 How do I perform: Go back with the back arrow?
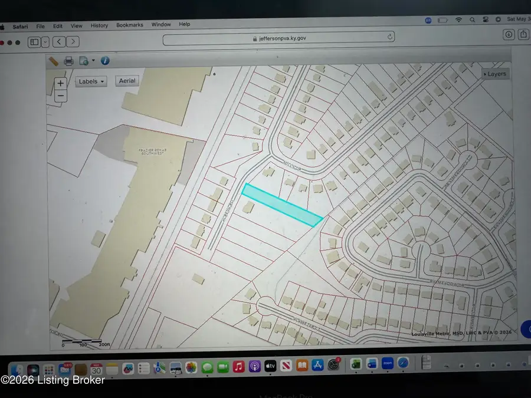(59, 42)
